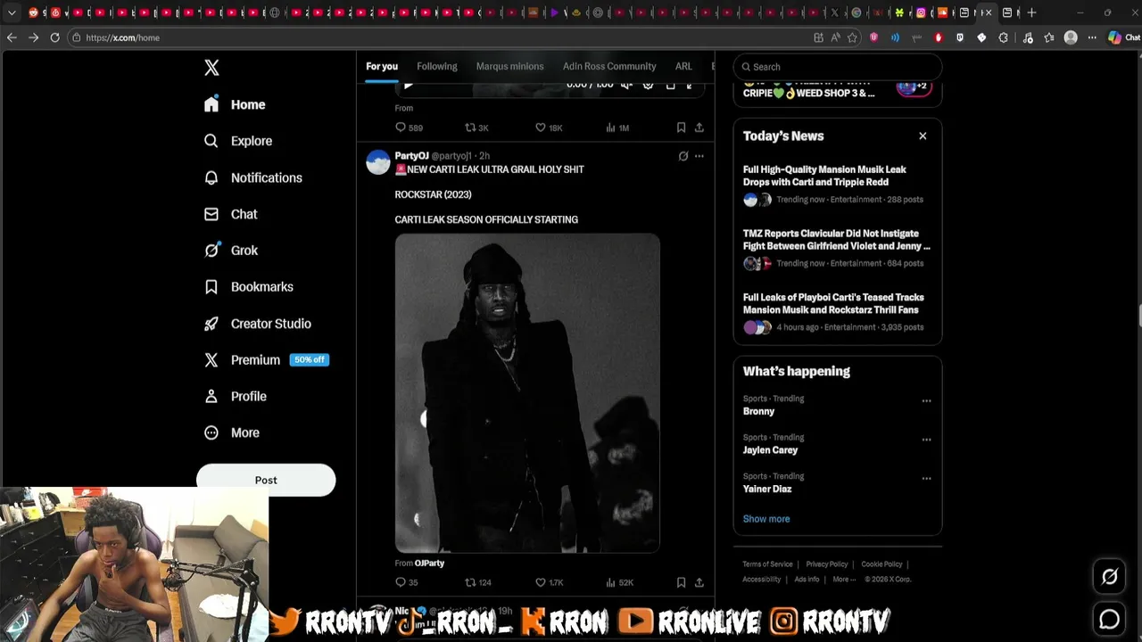Viewport: 1142px width, 642px height.
Task: Repost the post with 3K reposts
Action: (476, 128)
